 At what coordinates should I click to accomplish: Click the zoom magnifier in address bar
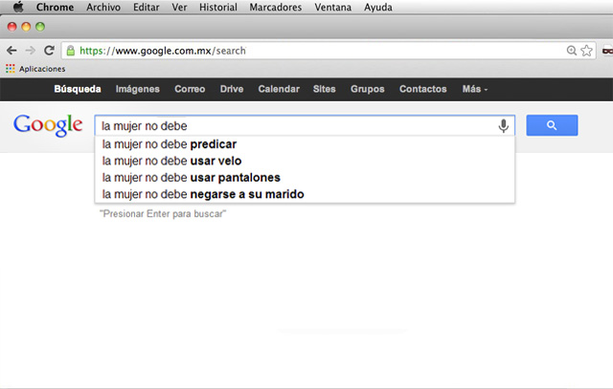572,50
